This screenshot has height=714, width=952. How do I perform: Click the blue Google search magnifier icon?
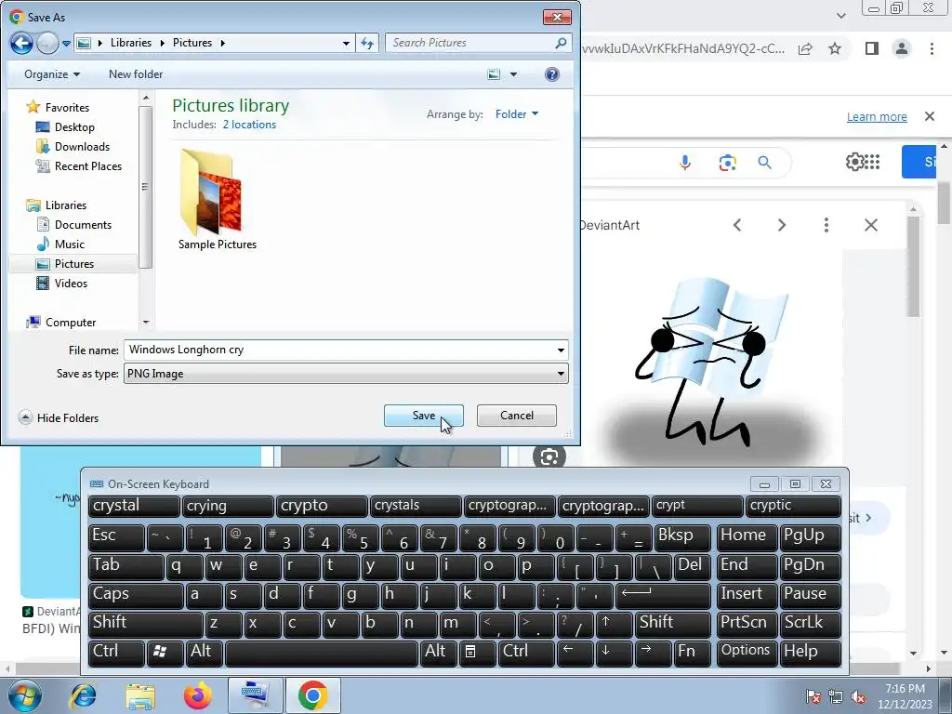(764, 163)
